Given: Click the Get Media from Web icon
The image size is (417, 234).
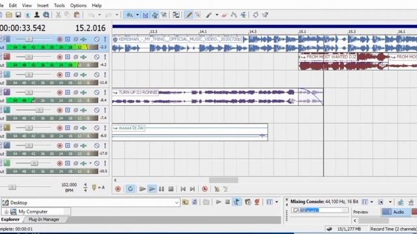Looking at the screenshot, I should pos(46,15).
